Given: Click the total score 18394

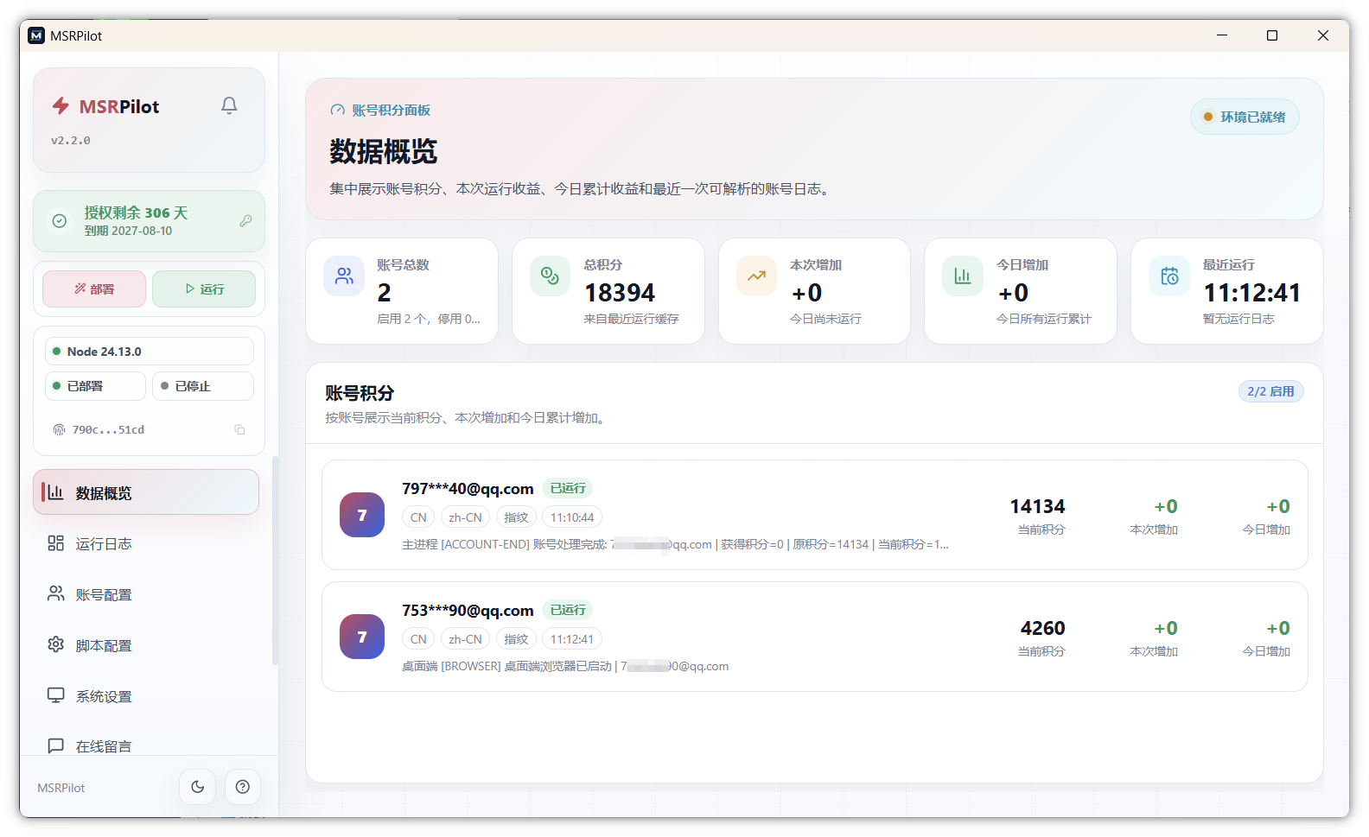Looking at the screenshot, I should coord(620,293).
